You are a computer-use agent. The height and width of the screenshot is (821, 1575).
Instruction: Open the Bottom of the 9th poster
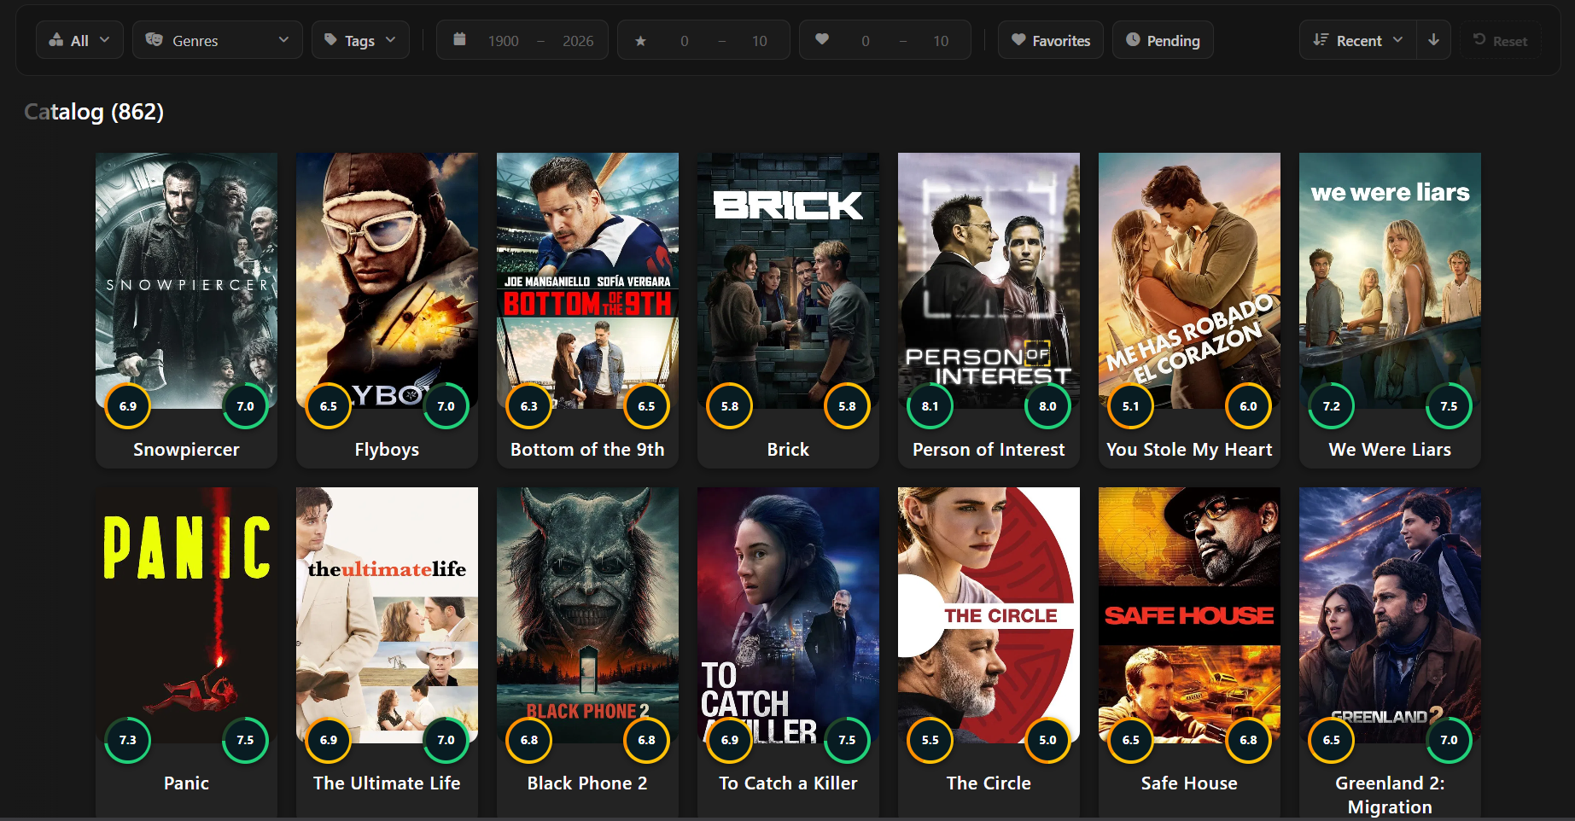point(587,281)
